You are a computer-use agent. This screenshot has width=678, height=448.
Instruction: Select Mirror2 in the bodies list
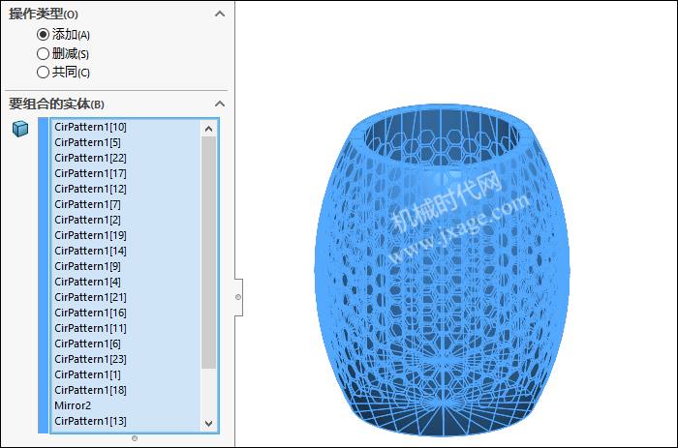click(126, 405)
